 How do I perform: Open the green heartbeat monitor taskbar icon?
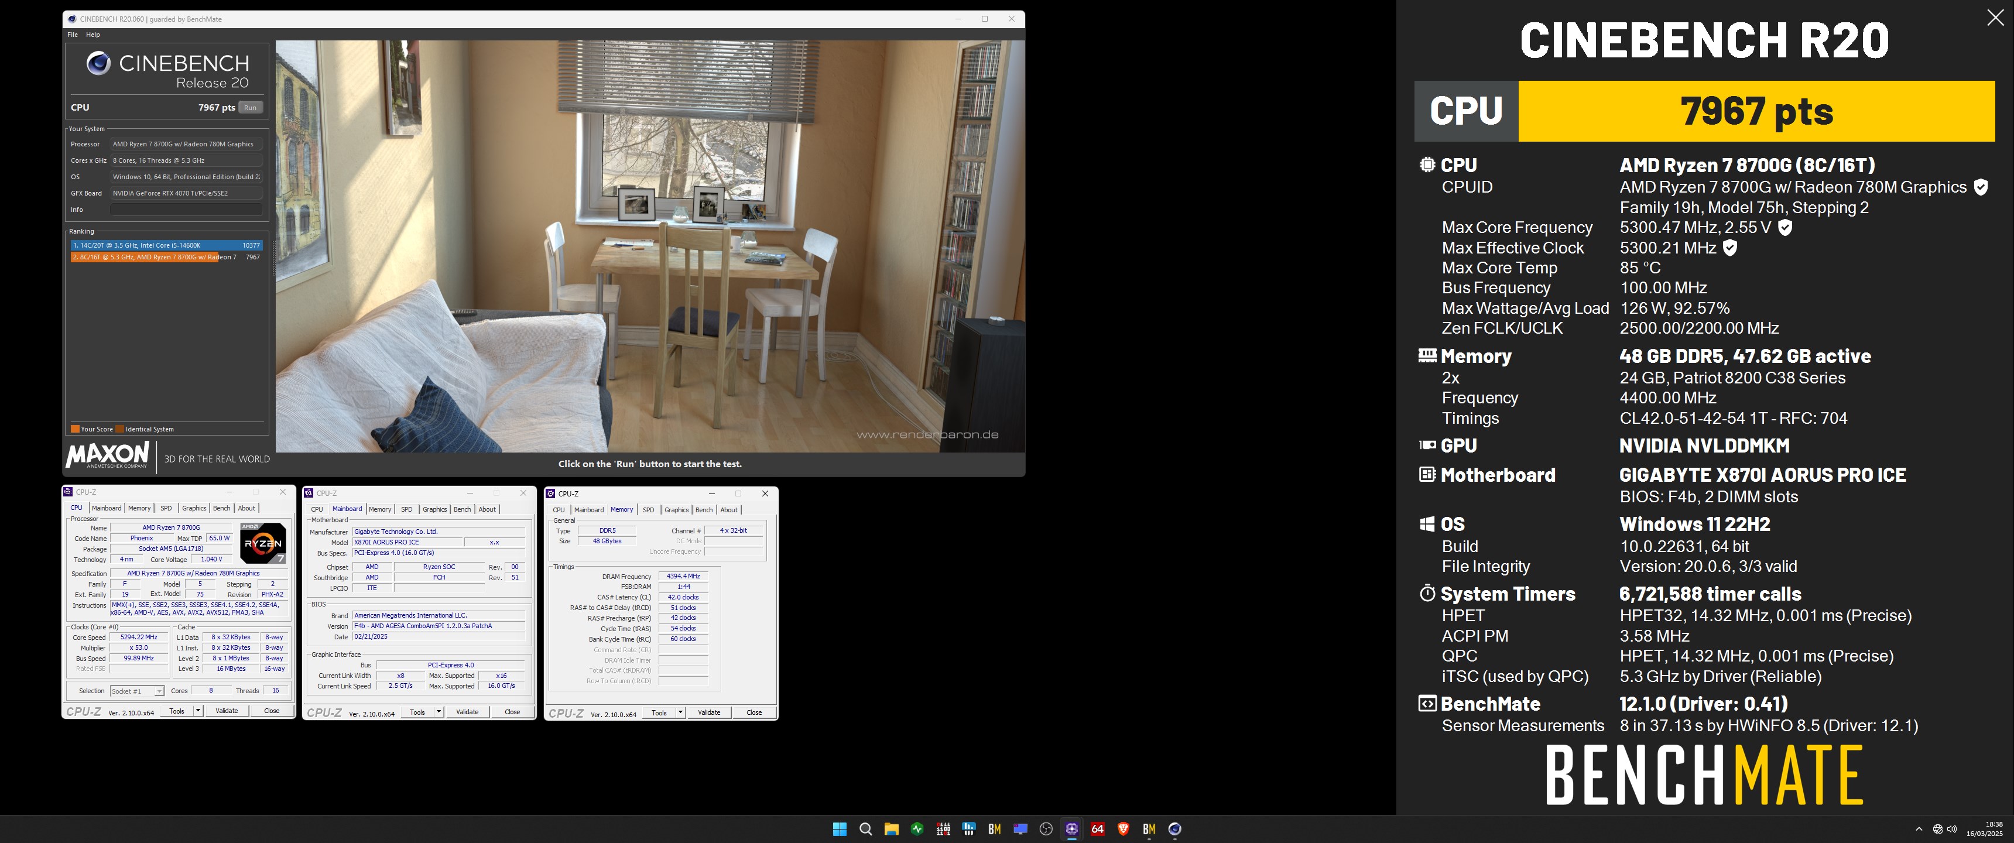pos(917,829)
